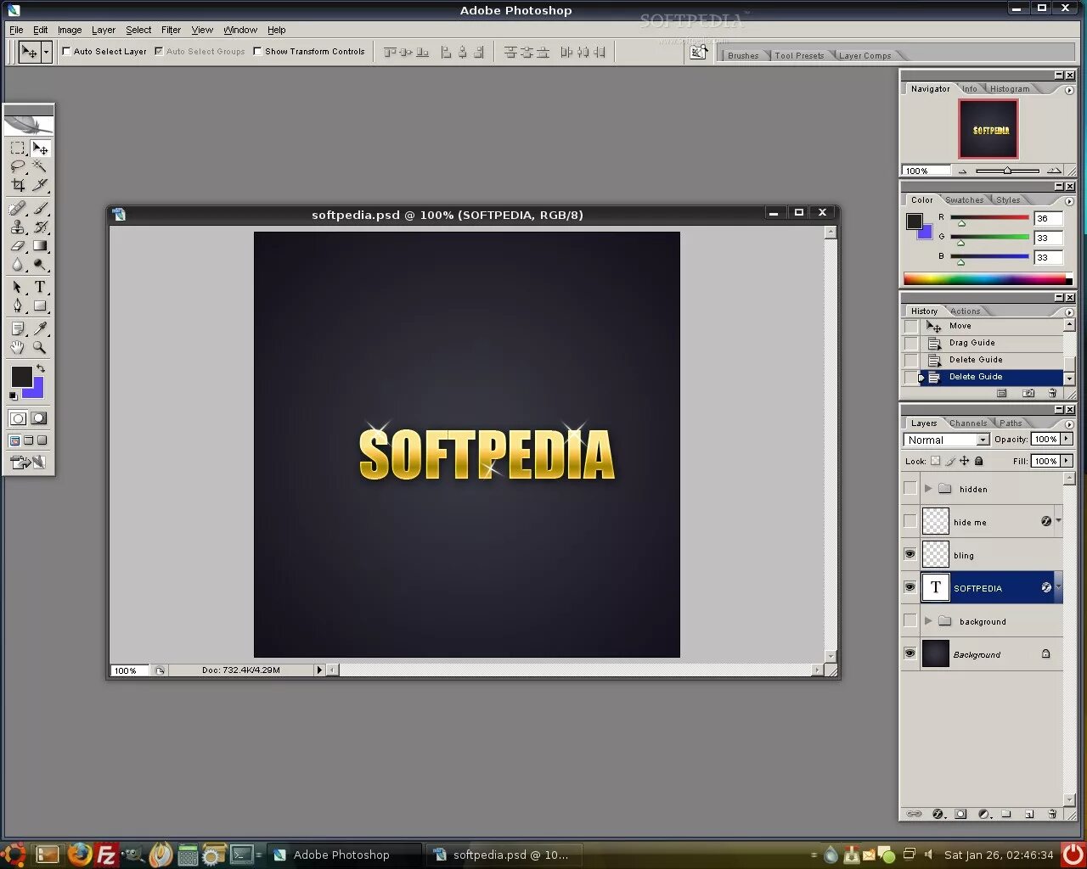Open the Filter menu
The width and height of the screenshot is (1087, 869).
(x=171, y=30)
